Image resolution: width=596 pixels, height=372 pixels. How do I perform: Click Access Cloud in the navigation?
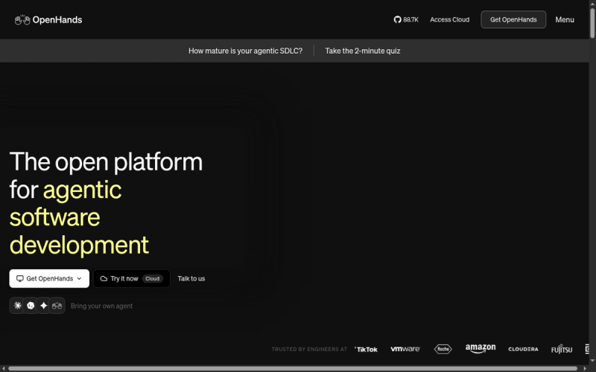click(x=450, y=20)
